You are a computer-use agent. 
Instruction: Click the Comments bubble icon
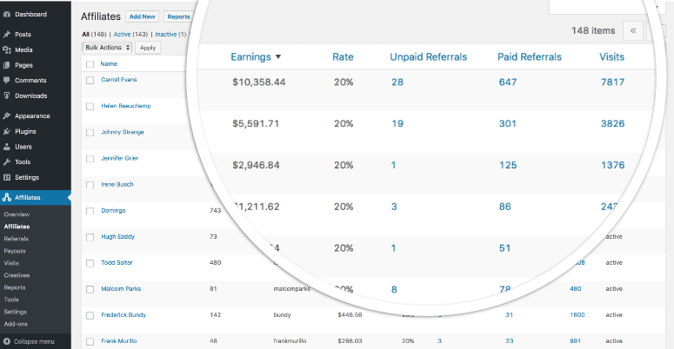point(7,81)
